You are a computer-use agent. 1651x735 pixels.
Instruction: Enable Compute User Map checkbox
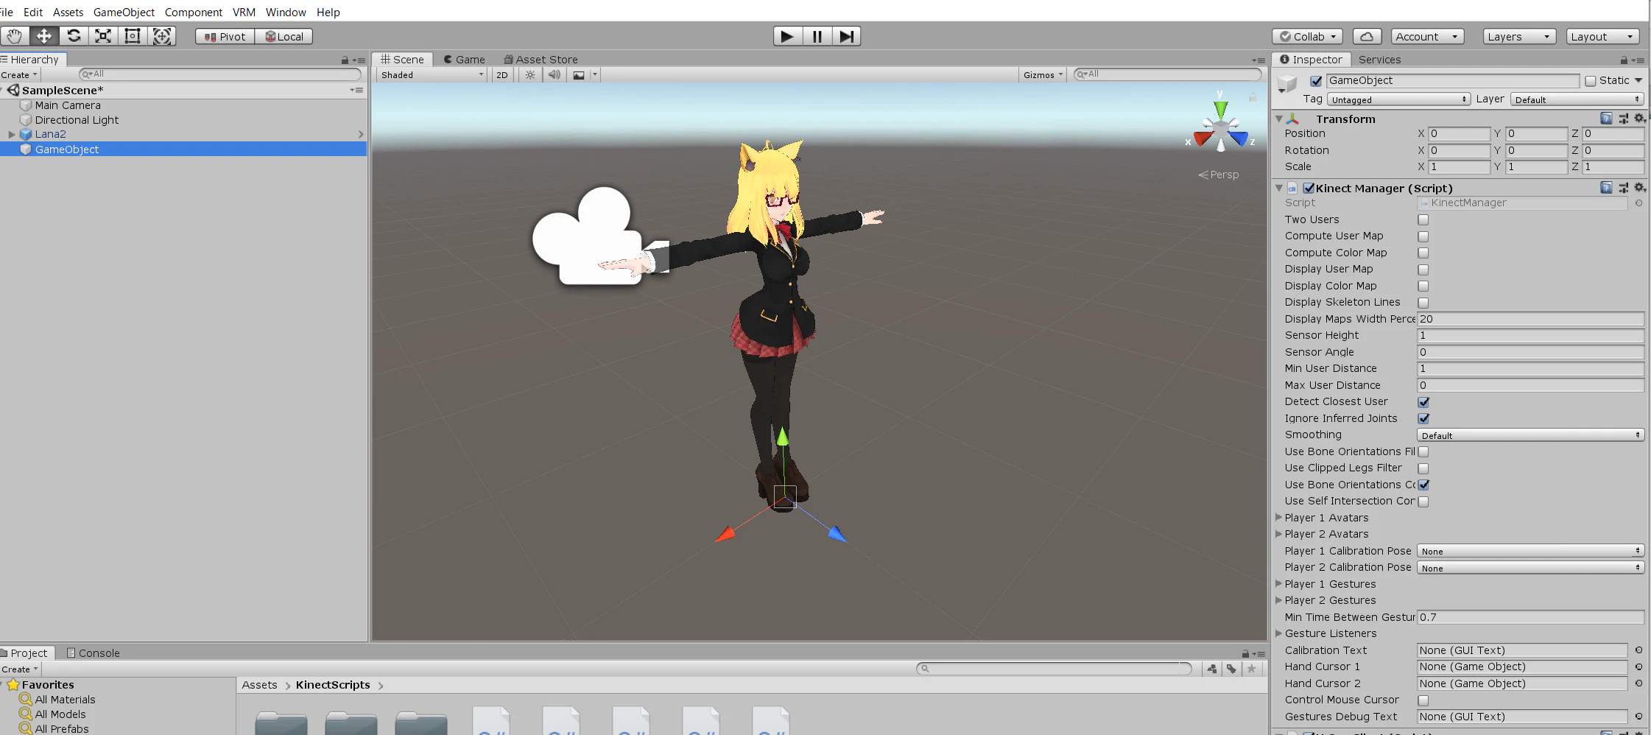(1423, 236)
